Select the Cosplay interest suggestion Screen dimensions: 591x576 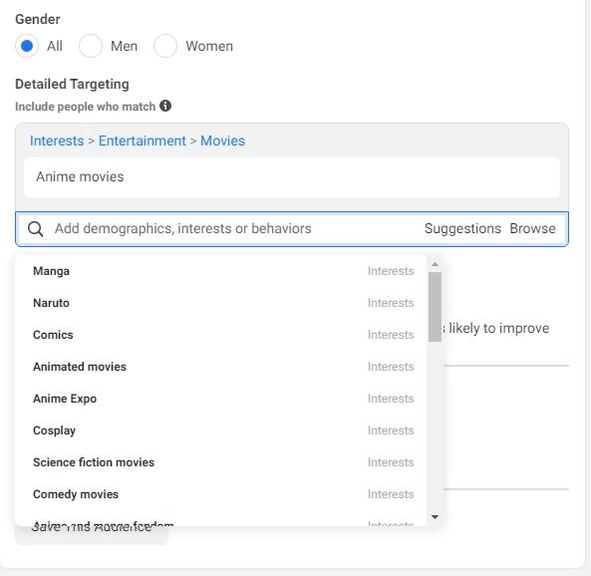[x=221, y=431]
